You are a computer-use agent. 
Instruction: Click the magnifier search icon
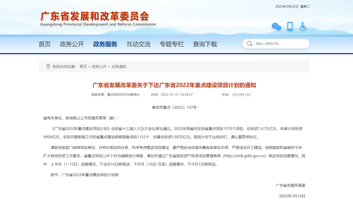[x=250, y=44]
